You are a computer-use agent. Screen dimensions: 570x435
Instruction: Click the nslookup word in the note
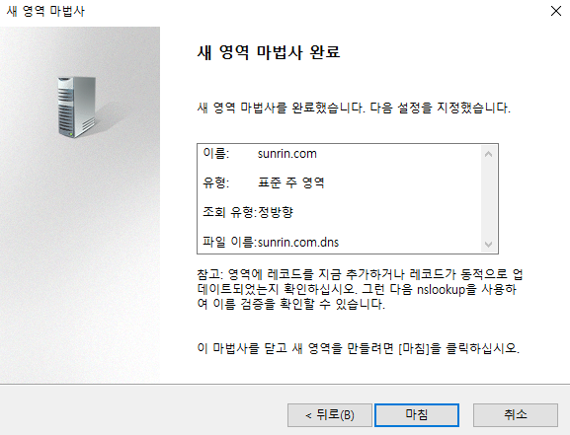(442, 289)
